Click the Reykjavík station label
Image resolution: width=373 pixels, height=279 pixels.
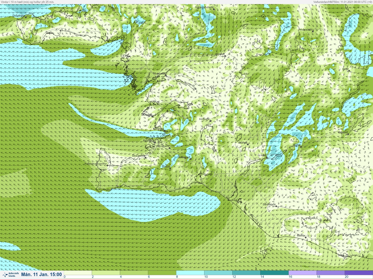coord(148,141)
